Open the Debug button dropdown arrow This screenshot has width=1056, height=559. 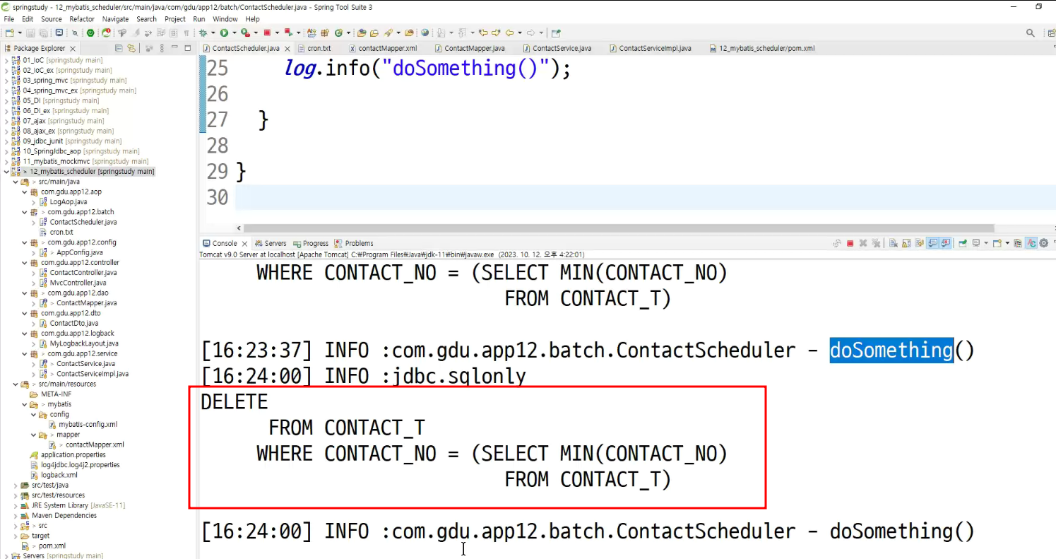pos(213,33)
